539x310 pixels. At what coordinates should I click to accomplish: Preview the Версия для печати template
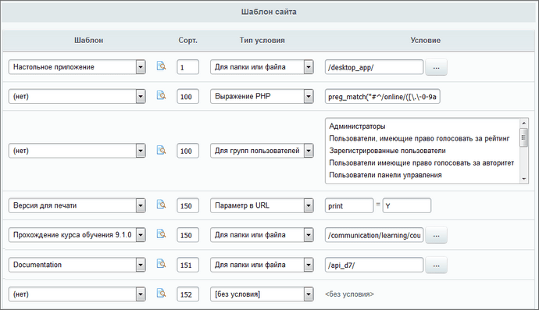(161, 205)
